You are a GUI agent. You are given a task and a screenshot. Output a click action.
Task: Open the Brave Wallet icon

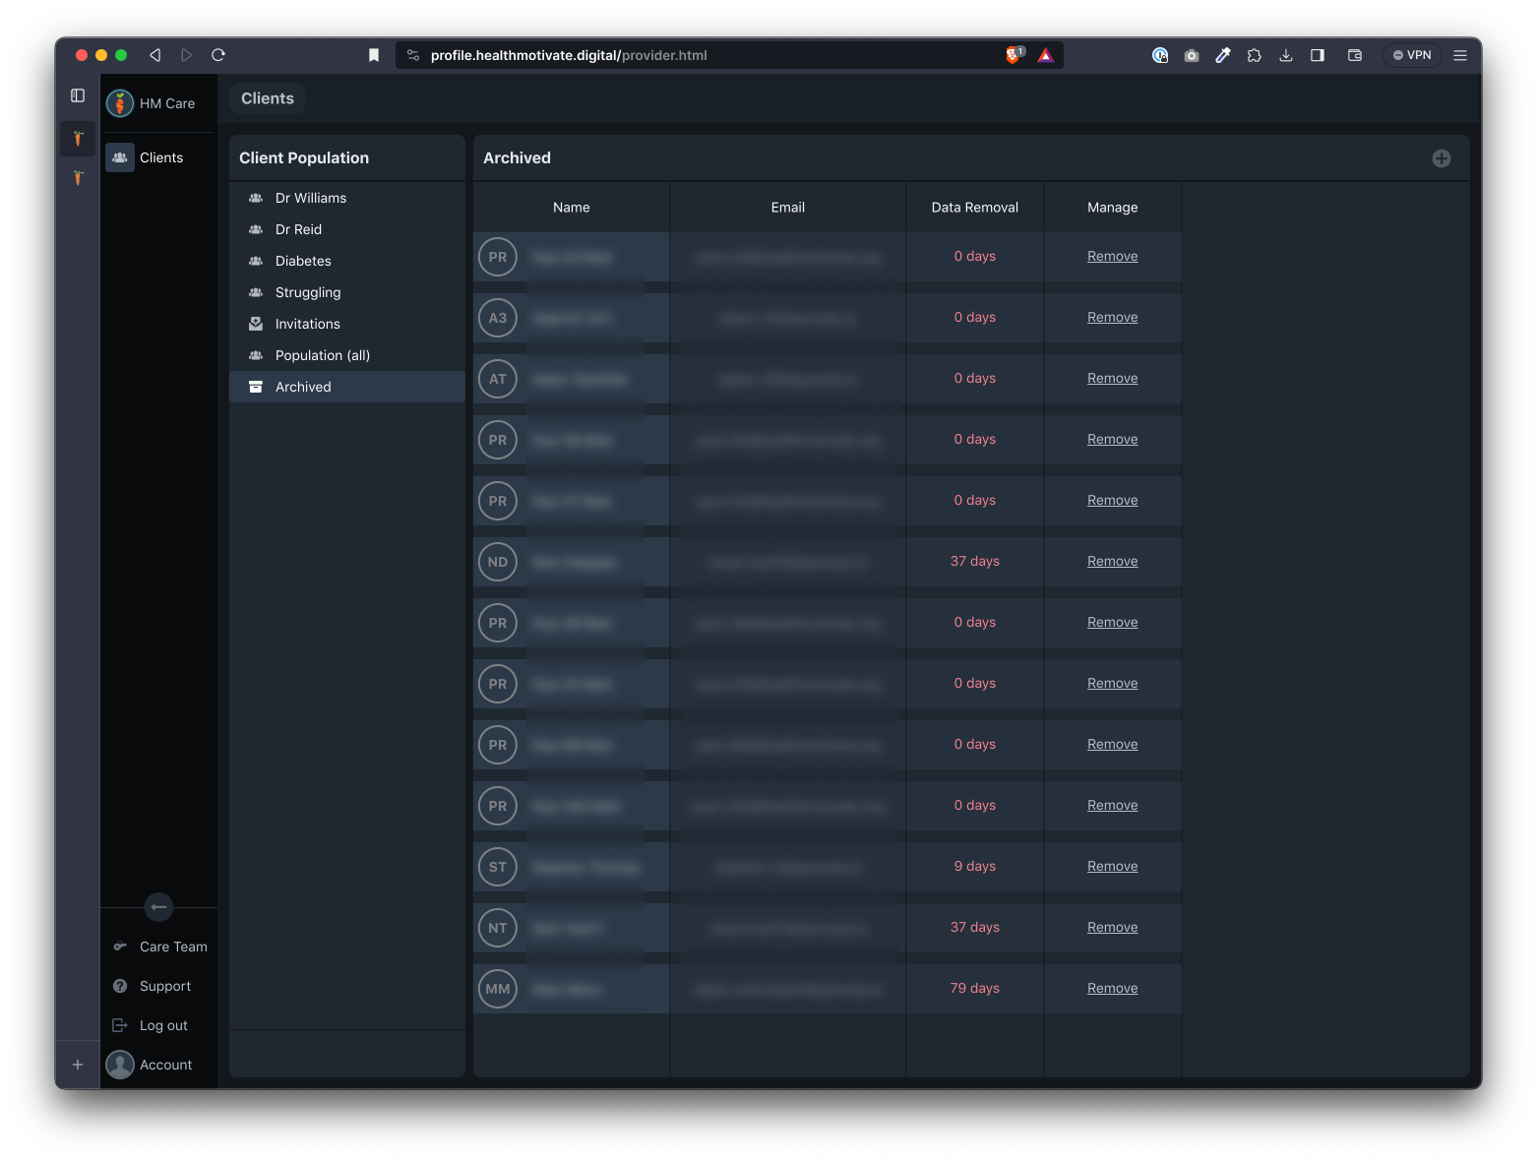pyautogui.click(x=1355, y=55)
